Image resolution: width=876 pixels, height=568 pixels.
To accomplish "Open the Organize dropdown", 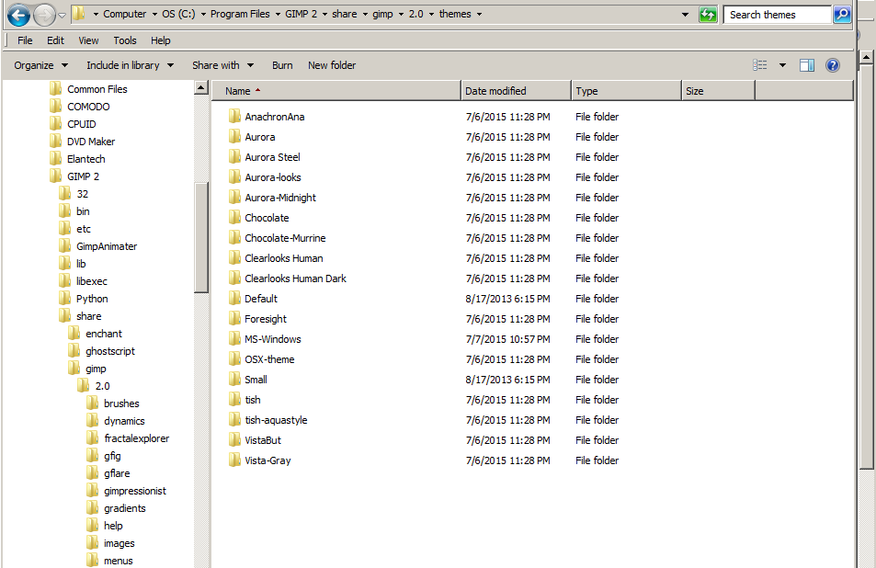I will (x=40, y=65).
